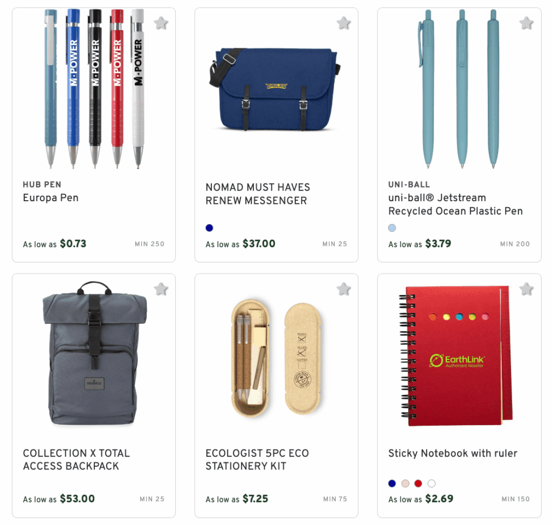Viewport: 552px width, 525px height.
Task: Open the grey backpack product photo
Action: 94,353
